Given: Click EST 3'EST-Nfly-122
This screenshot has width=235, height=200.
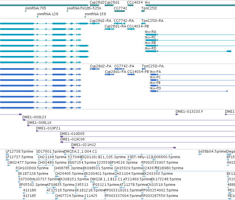Looking at the screenshot, I should [x=129, y=160].
